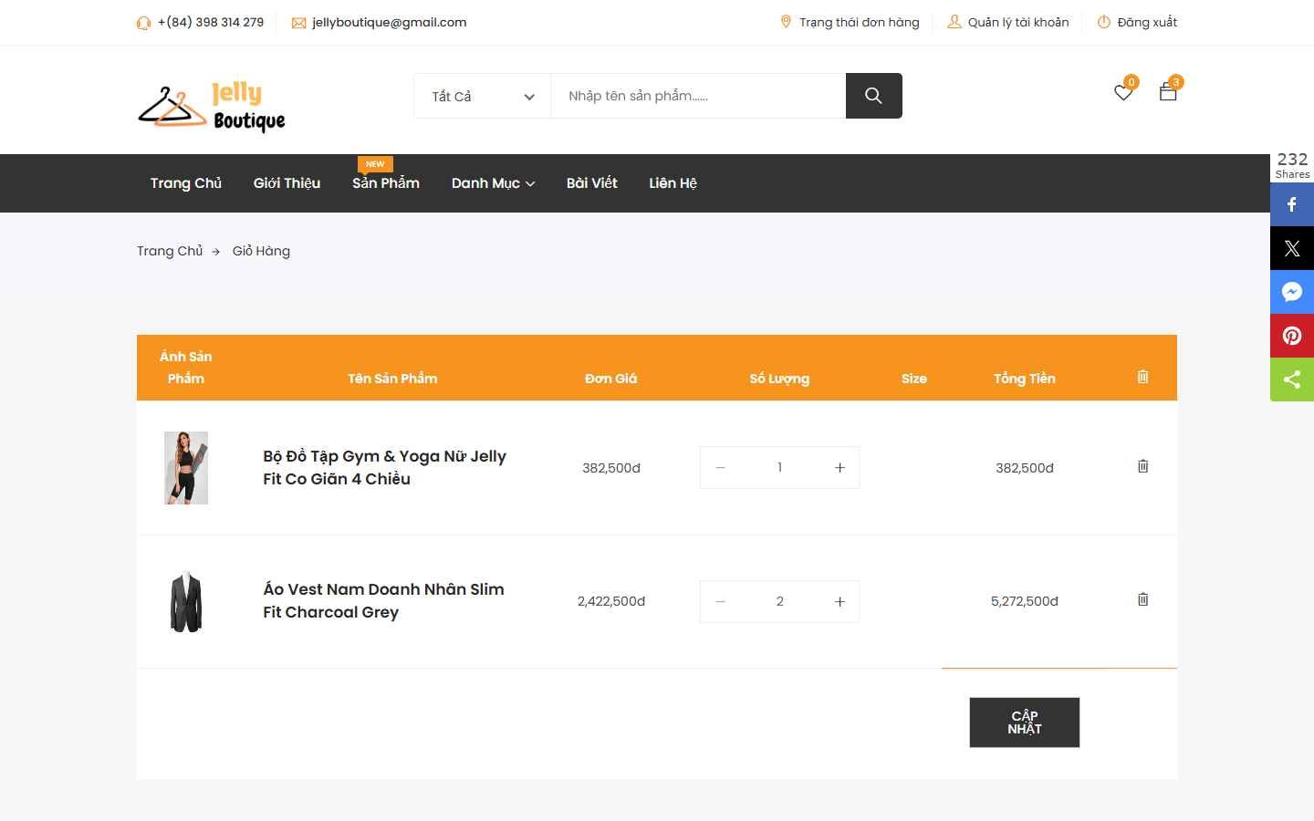Decrease quantity of Áo Vest Nam item
Screen dimensions: 1314x821
(720, 602)
